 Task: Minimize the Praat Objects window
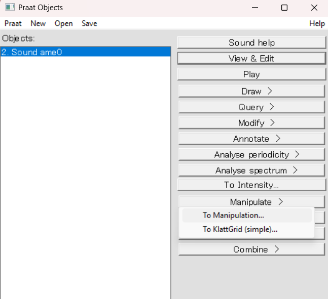tap(255, 8)
